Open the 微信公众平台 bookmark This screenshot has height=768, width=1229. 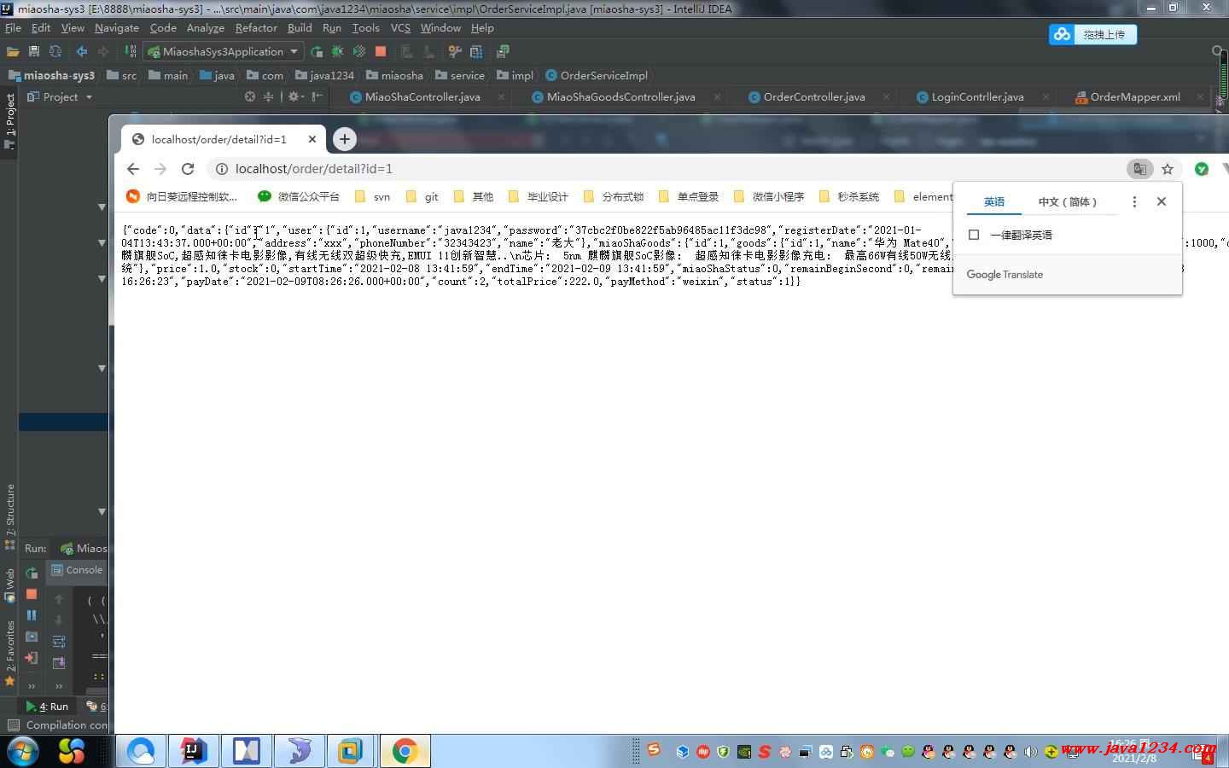tap(299, 196)
